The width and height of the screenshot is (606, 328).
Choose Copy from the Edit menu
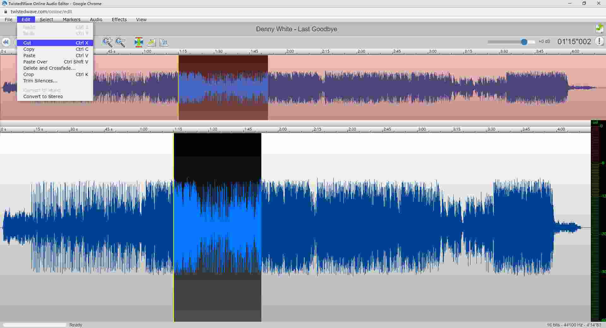55,49
